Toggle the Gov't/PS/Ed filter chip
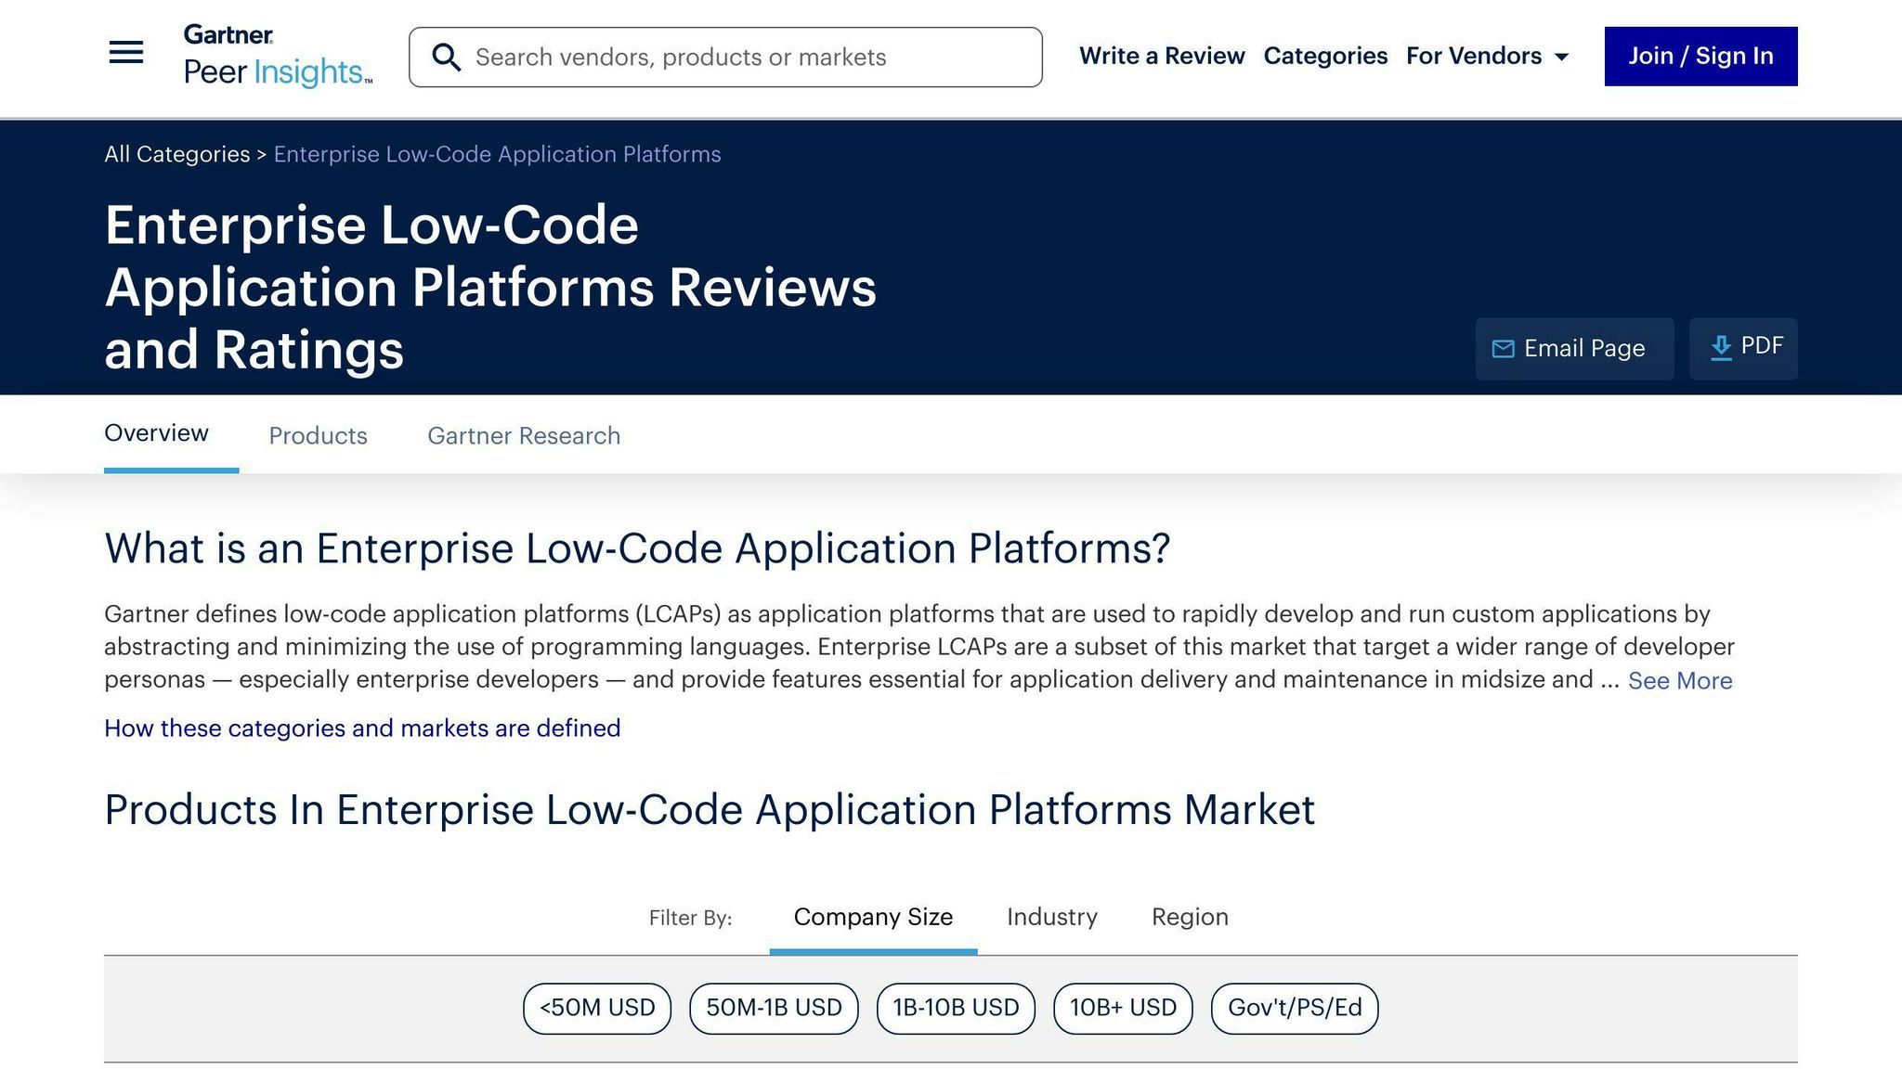1902x1069 pixels. point(1294,1008)
